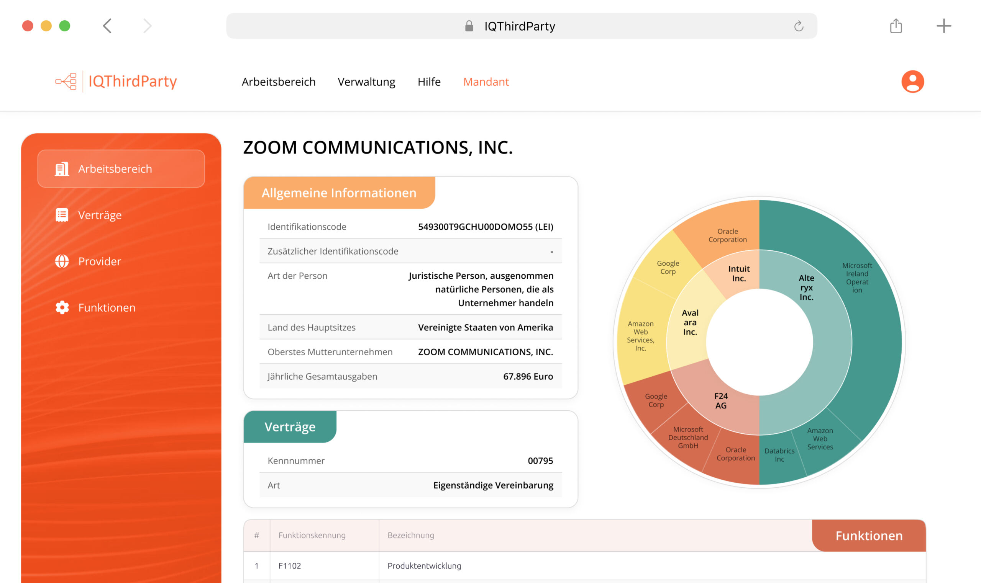Select the orange Oracle Corporation segment at top
Viewport: 981px width, 583px height.
tap(727, 235)
